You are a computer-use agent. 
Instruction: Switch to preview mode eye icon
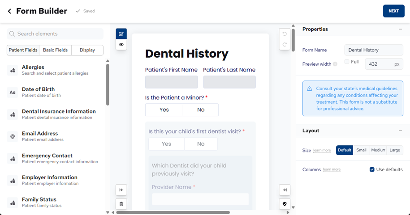[121, 45]
